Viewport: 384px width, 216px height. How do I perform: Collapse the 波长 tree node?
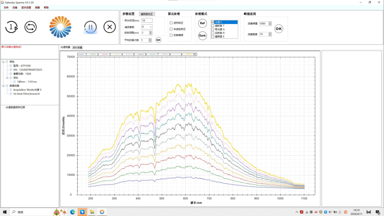pos(7,78)
